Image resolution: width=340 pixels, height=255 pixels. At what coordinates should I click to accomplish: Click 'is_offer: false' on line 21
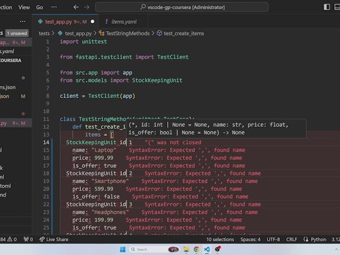pos(96,197)
